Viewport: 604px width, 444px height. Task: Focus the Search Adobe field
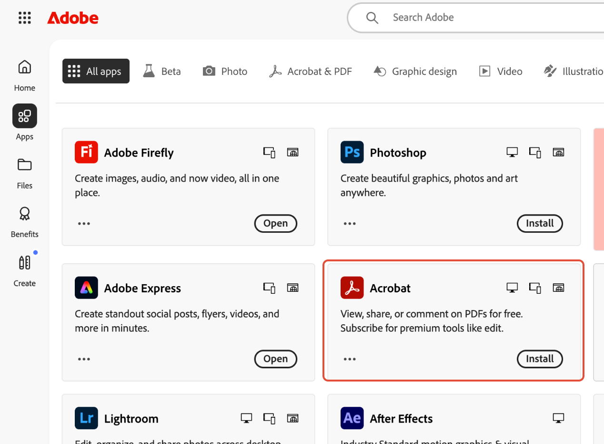point(476,18)
